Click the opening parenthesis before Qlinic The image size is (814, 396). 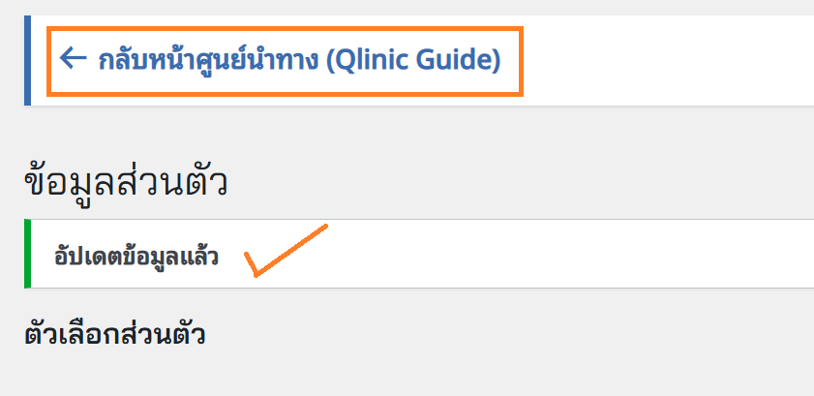click(331, 61)
